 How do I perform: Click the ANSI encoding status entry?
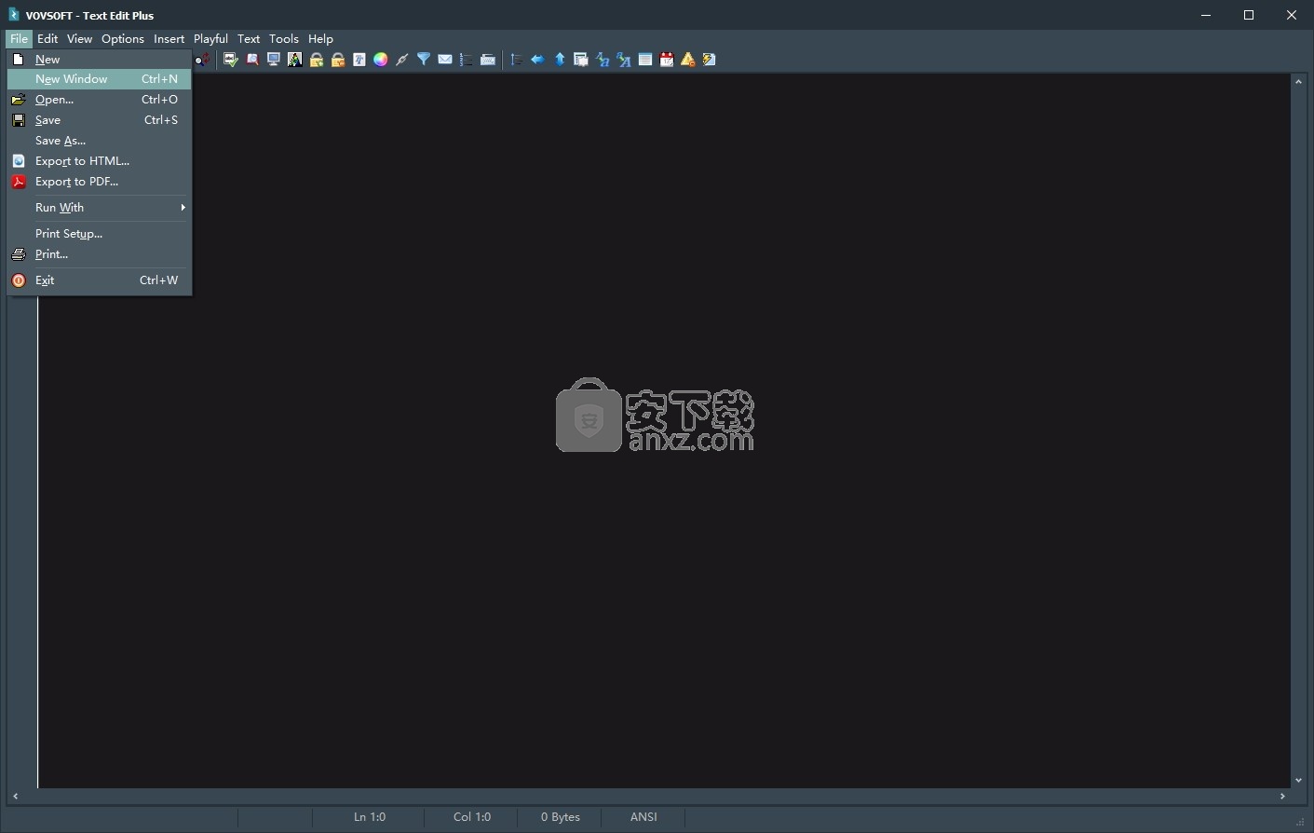pos(643,817)
